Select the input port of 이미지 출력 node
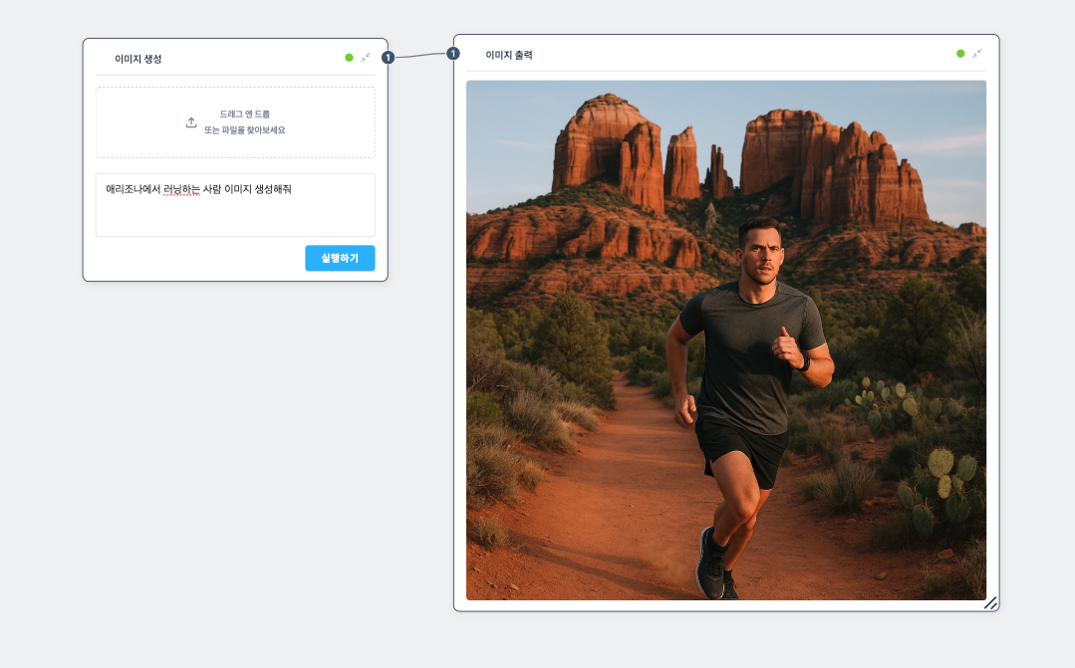The image size is (1075, 668). click(x=453, y=53)
